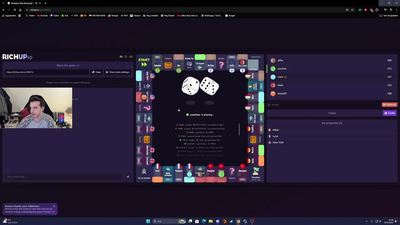Select the Salvador property tile
The height and width of the screenshot is (225, 400).
pos(157,62)
